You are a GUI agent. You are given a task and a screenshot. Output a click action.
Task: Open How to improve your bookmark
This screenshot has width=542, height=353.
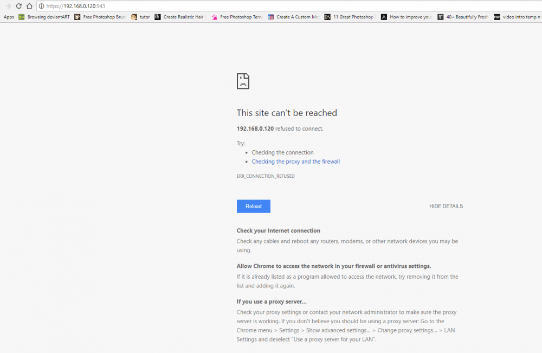pyautogui.click(x=411, y=17)
